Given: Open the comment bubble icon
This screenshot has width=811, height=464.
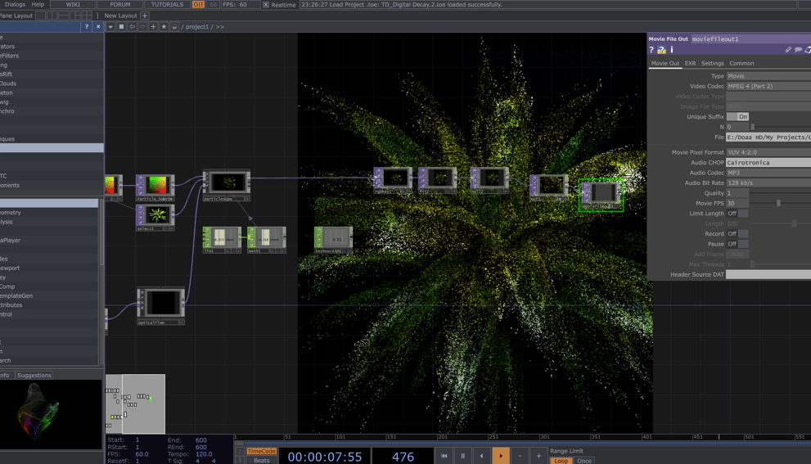Looking at the screenshot, I should [x=798, y=50].
